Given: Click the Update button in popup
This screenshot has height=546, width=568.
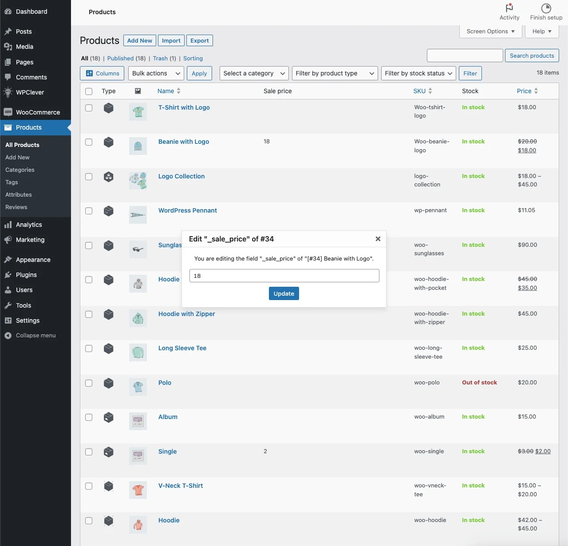Looking at the screenshot, I should pyautogui.click(x=284, y=293).
